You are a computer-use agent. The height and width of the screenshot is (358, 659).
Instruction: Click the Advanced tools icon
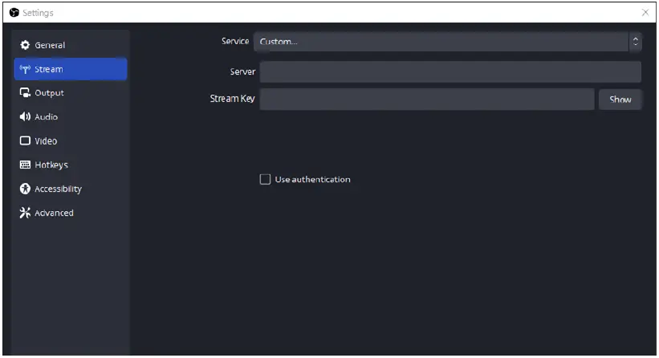25,213
